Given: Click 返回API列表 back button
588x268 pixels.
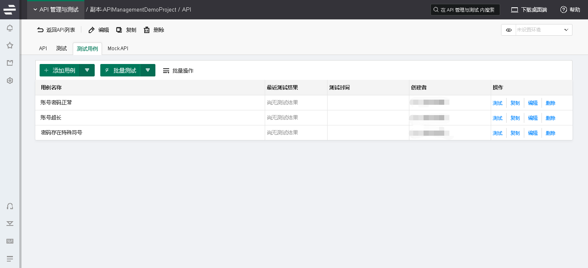Looking at the screenshot, I should [56, 30].
